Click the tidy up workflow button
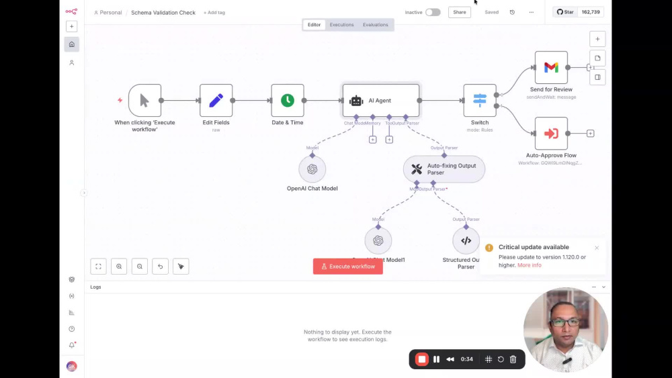 click(x=181, y=267)
